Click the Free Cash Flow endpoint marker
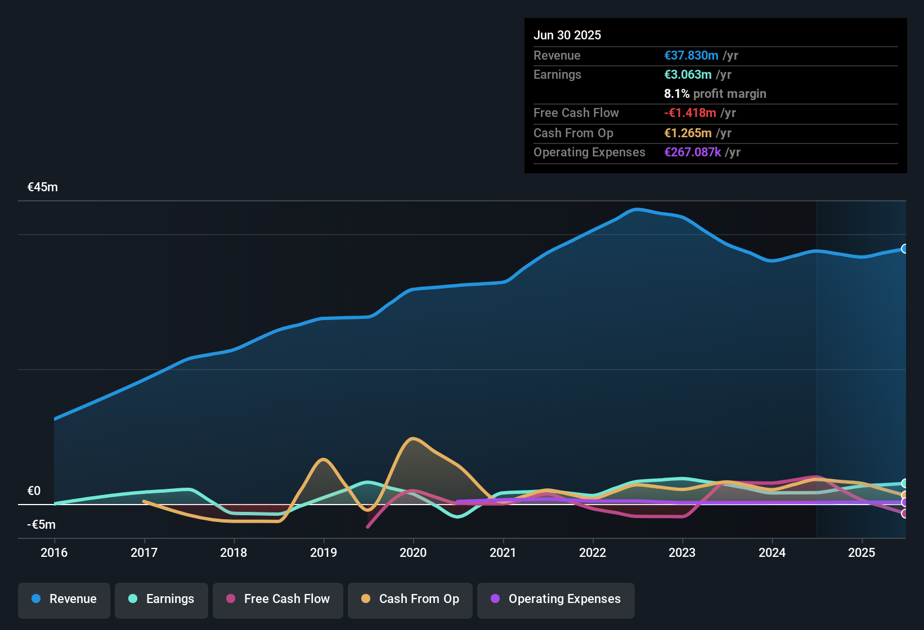 click(905, 514)
